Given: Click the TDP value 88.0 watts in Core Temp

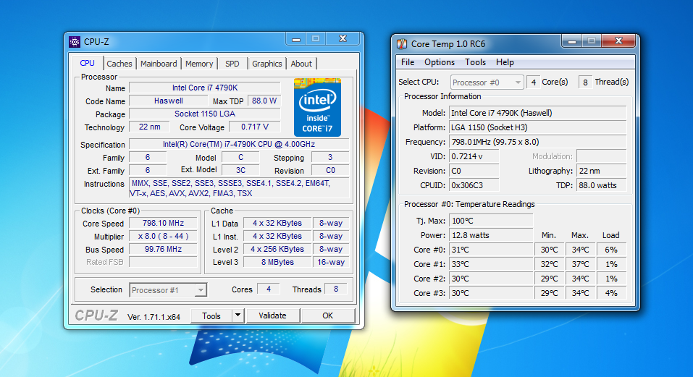Looking at the screenshot, I should coord(602,185).
